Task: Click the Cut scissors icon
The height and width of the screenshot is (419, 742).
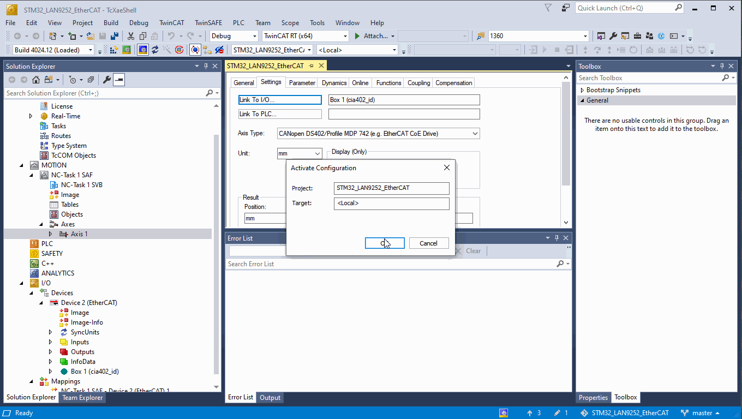Action: (131, 36)
